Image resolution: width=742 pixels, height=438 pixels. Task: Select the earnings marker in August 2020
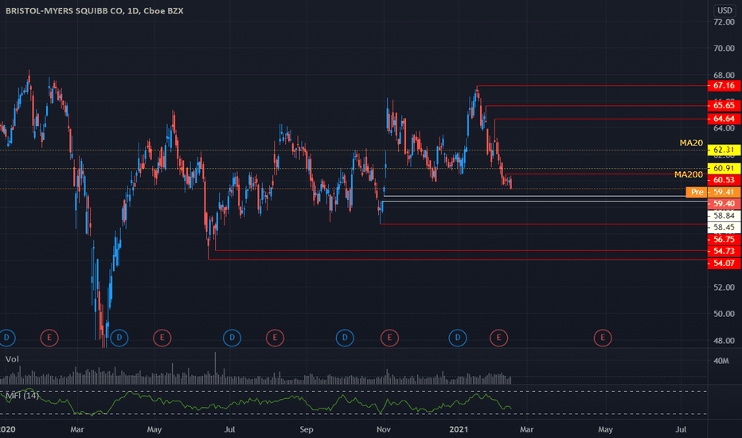coord(275,338)
